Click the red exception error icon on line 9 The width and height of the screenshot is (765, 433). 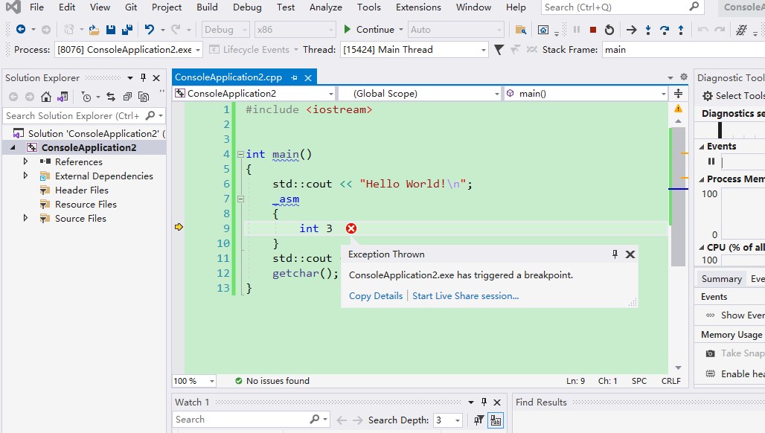pyautogui.click(x=351, y=228)
